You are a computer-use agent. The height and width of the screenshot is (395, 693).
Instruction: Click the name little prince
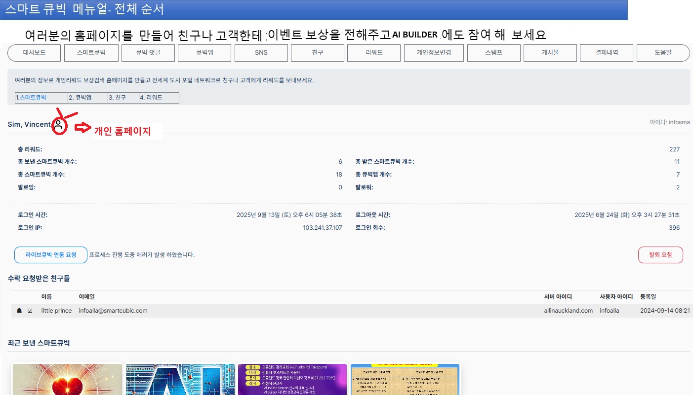56,311
